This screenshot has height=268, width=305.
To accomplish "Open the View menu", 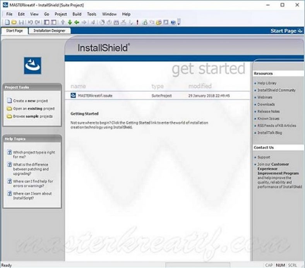I will (x=34, y=14).
